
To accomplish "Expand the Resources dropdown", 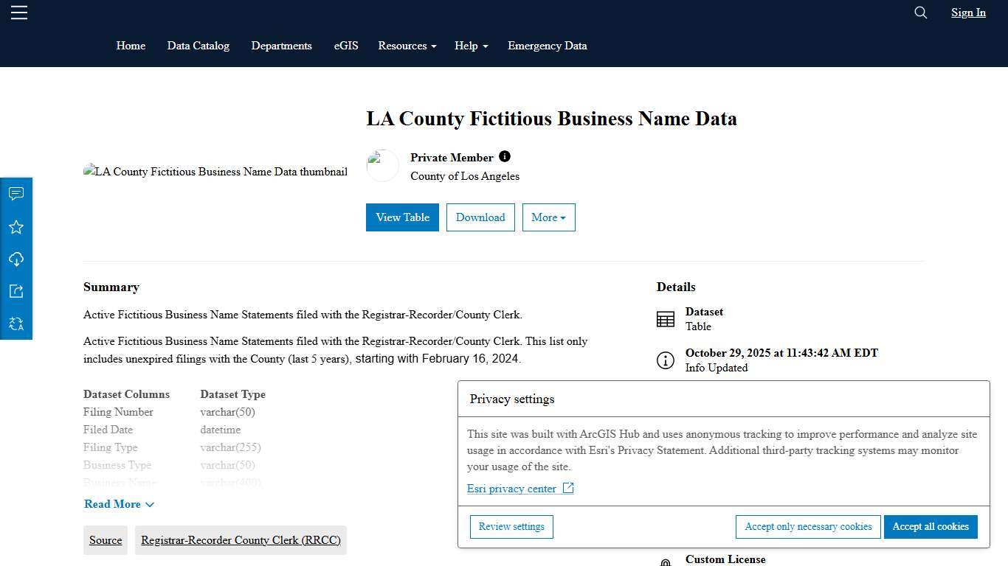I will pos(407,46).
